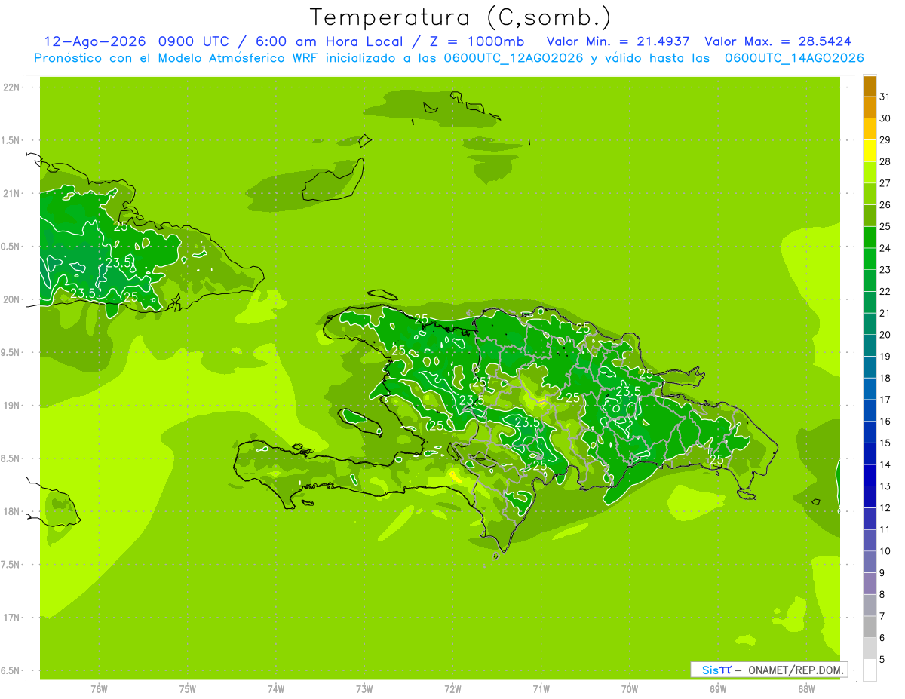905x699 pixels.
Task: Click the "74W" longitude axis label
Action: tap(275, 688)
